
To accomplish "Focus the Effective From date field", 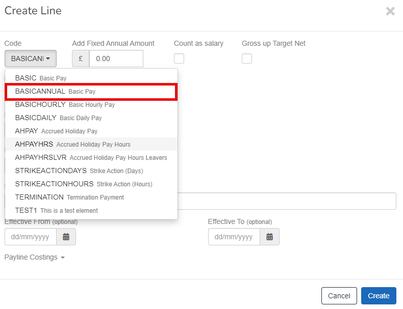I will click(31, 237).
